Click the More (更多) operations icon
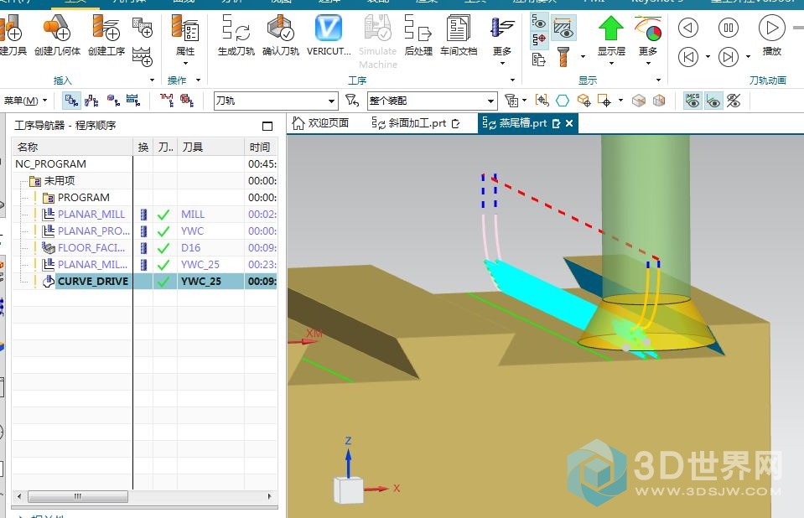 [x=502, y=28]
